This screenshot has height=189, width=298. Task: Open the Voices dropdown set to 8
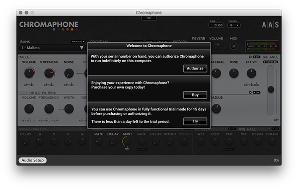pos(234,25)
